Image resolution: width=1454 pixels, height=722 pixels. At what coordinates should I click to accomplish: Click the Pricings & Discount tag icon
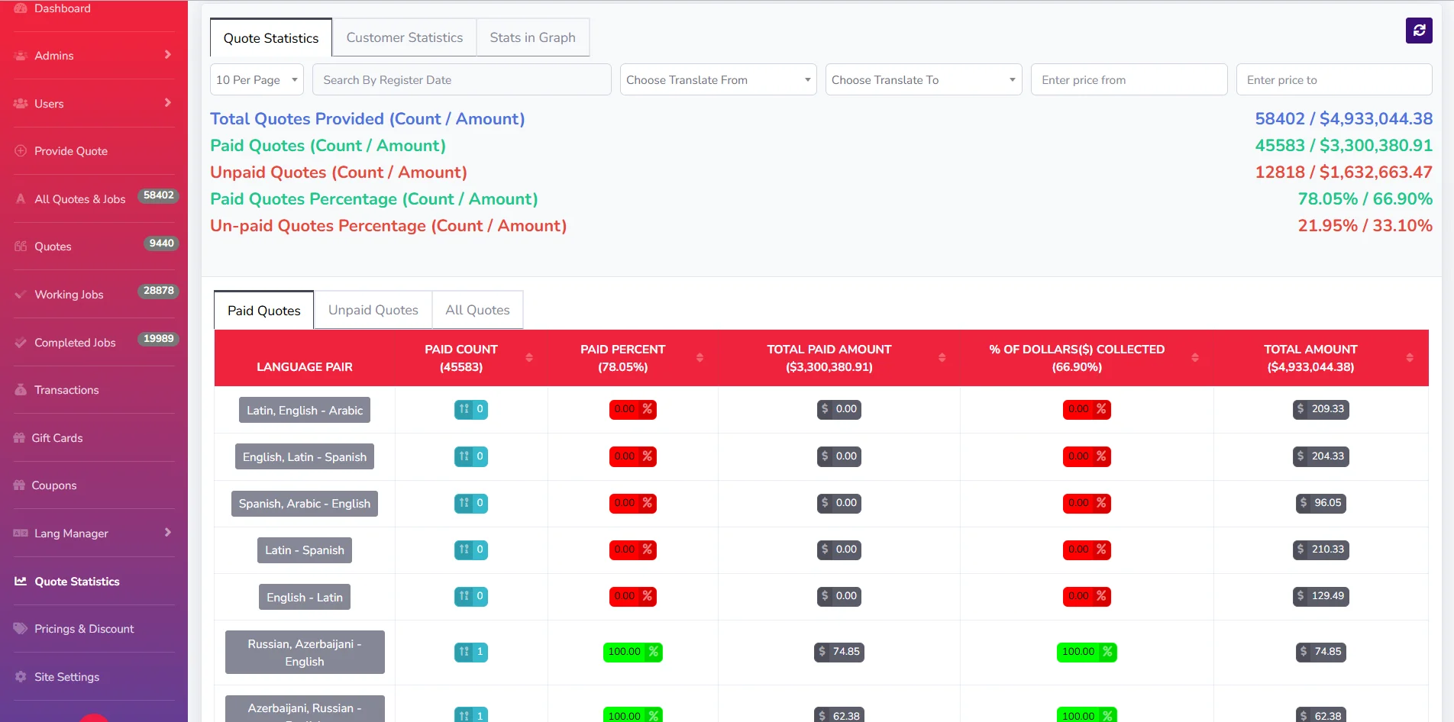click(21, 629)
